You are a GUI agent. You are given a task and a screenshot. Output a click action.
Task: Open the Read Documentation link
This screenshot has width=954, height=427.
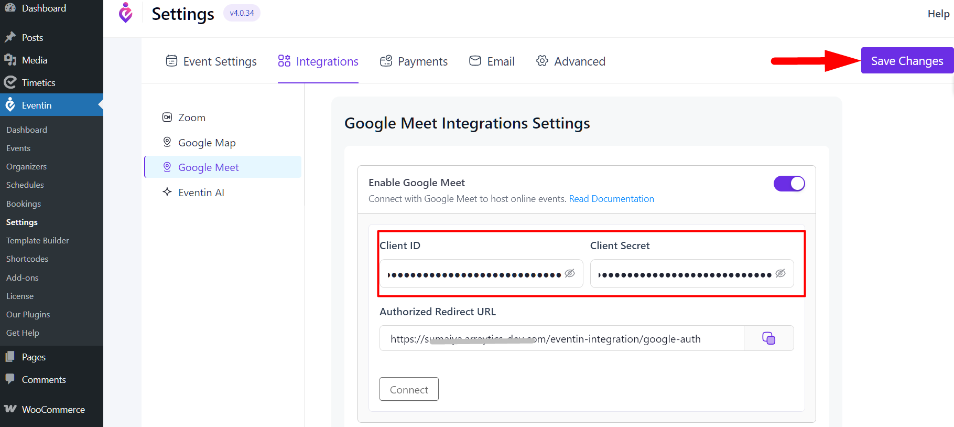[612, 199]
